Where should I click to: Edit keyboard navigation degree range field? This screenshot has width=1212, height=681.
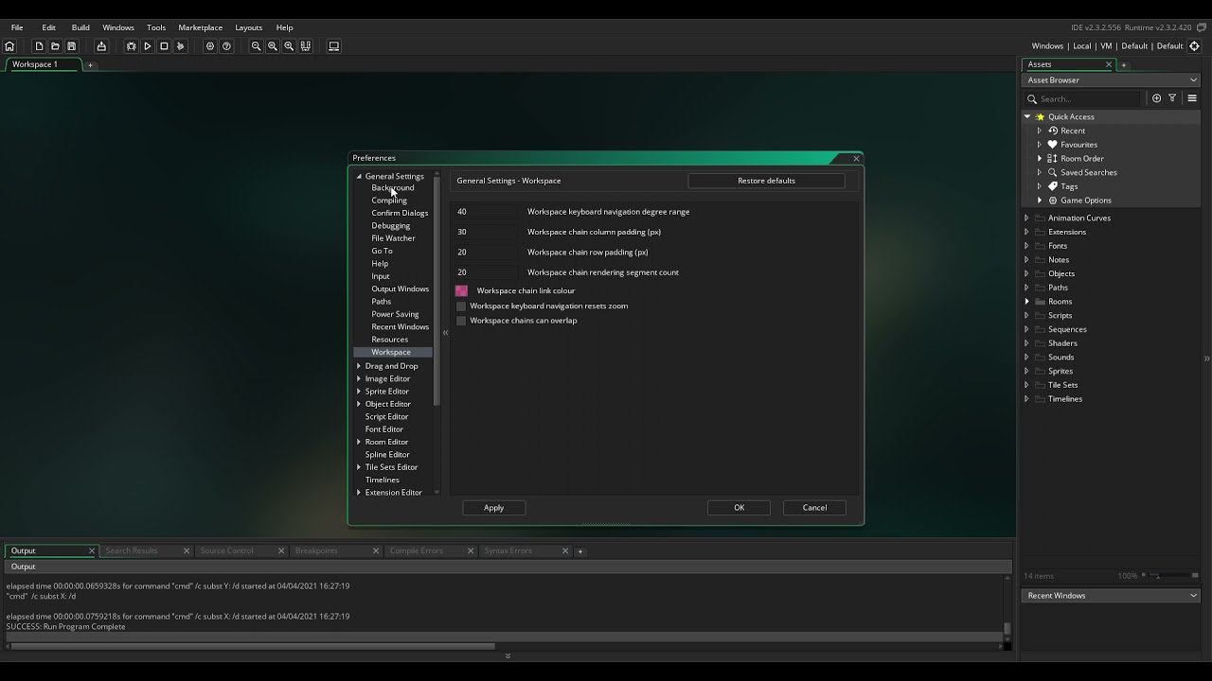coord(487,212)
